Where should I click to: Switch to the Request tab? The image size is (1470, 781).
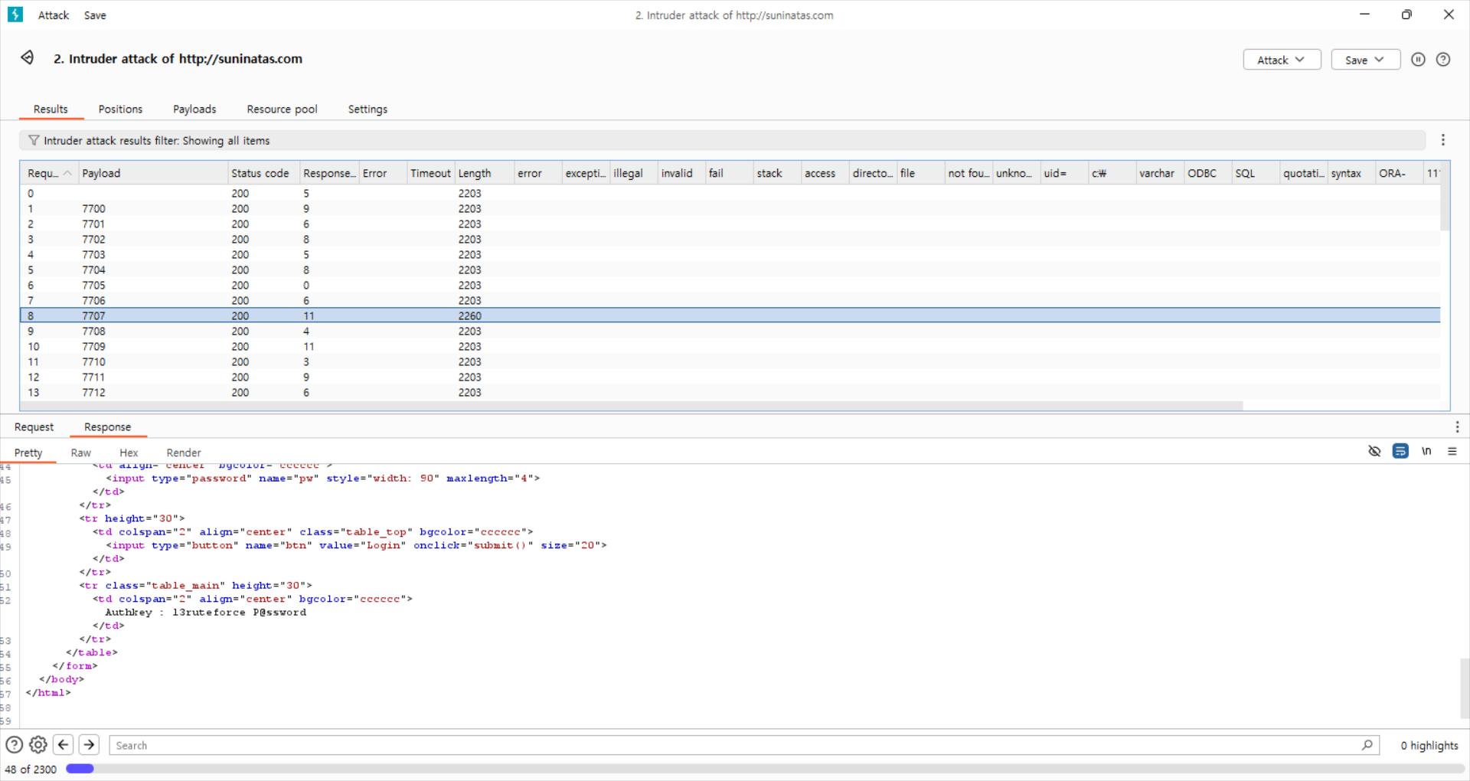(x=34, y=426)
